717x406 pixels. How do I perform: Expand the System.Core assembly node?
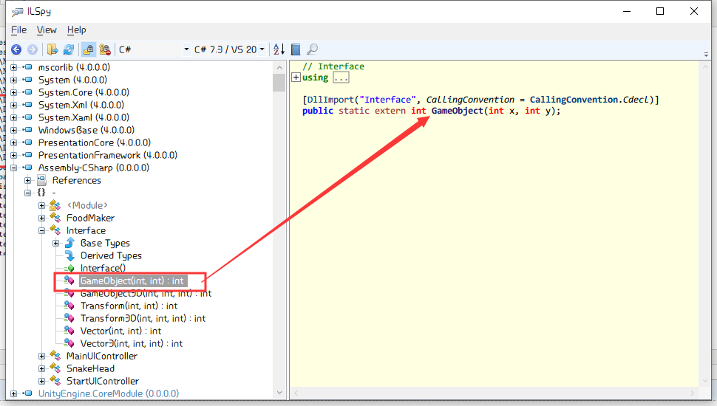[x=14, y=93]
